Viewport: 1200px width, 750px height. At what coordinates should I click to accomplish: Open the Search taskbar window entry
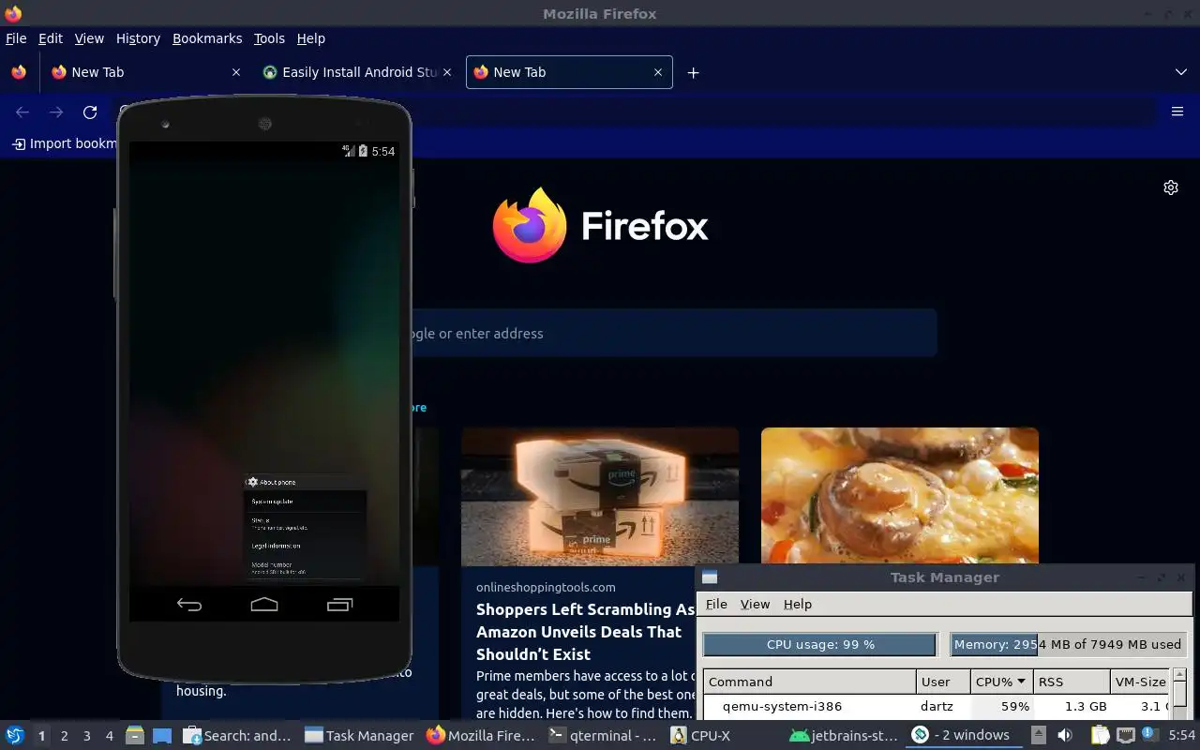238,736
